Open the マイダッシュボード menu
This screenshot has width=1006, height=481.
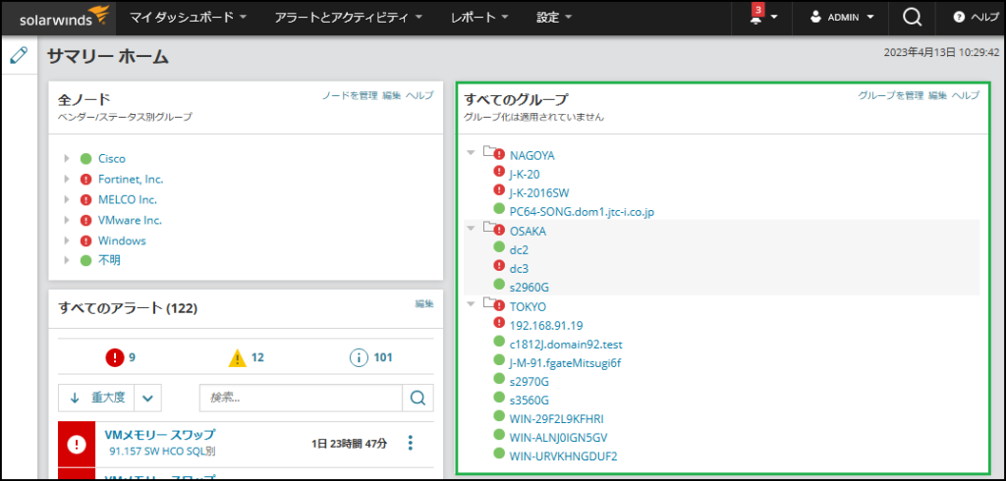[188, 18]
